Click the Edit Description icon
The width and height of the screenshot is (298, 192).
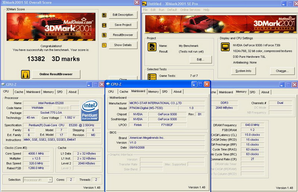tap(104, 15)
